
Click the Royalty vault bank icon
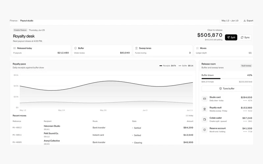(x=204, y=109)
